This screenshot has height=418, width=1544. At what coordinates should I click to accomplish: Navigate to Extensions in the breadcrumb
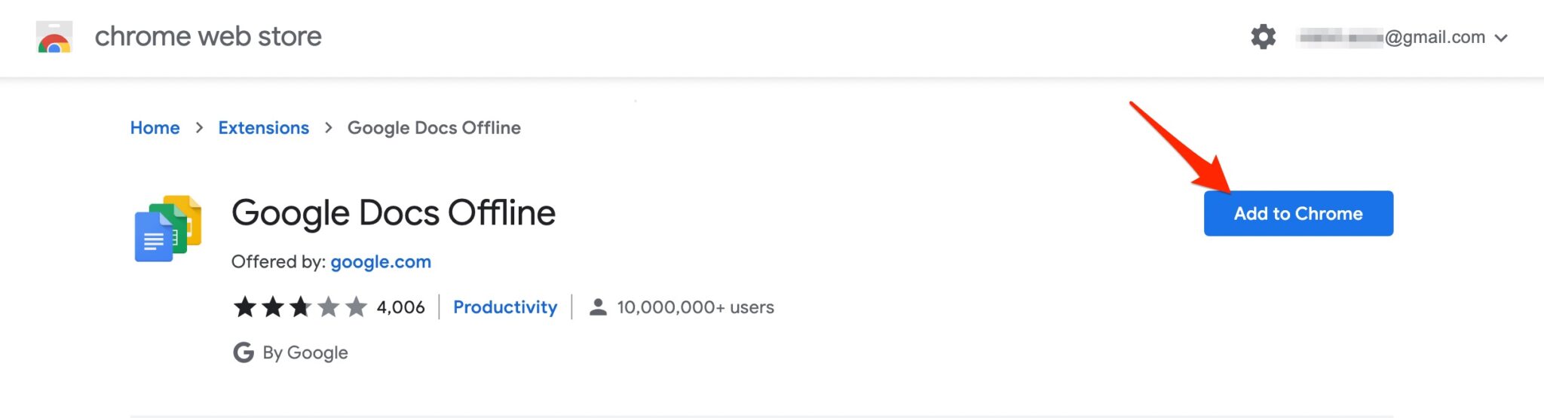tap(263, 128)
